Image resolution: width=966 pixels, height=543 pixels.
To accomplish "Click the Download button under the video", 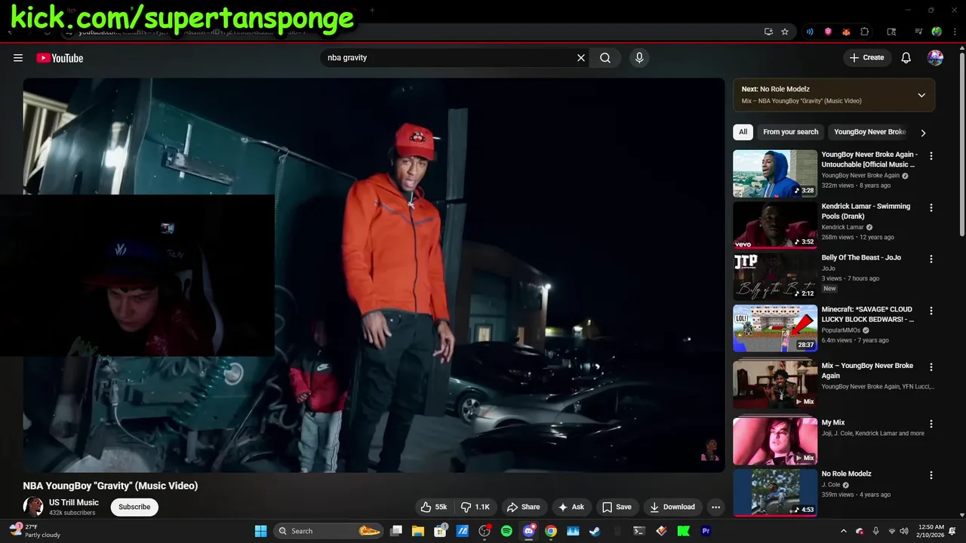I will 672,507.
